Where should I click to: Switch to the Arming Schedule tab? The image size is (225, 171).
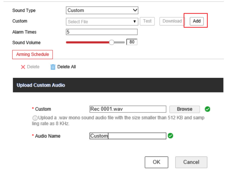coord(32,54)
